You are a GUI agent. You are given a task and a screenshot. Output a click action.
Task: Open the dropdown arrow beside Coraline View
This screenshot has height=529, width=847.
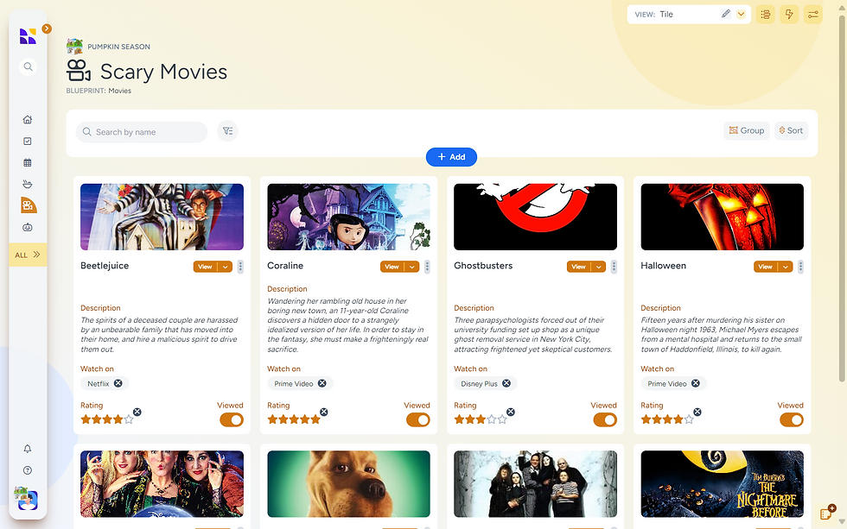click(x=411, y=267)
